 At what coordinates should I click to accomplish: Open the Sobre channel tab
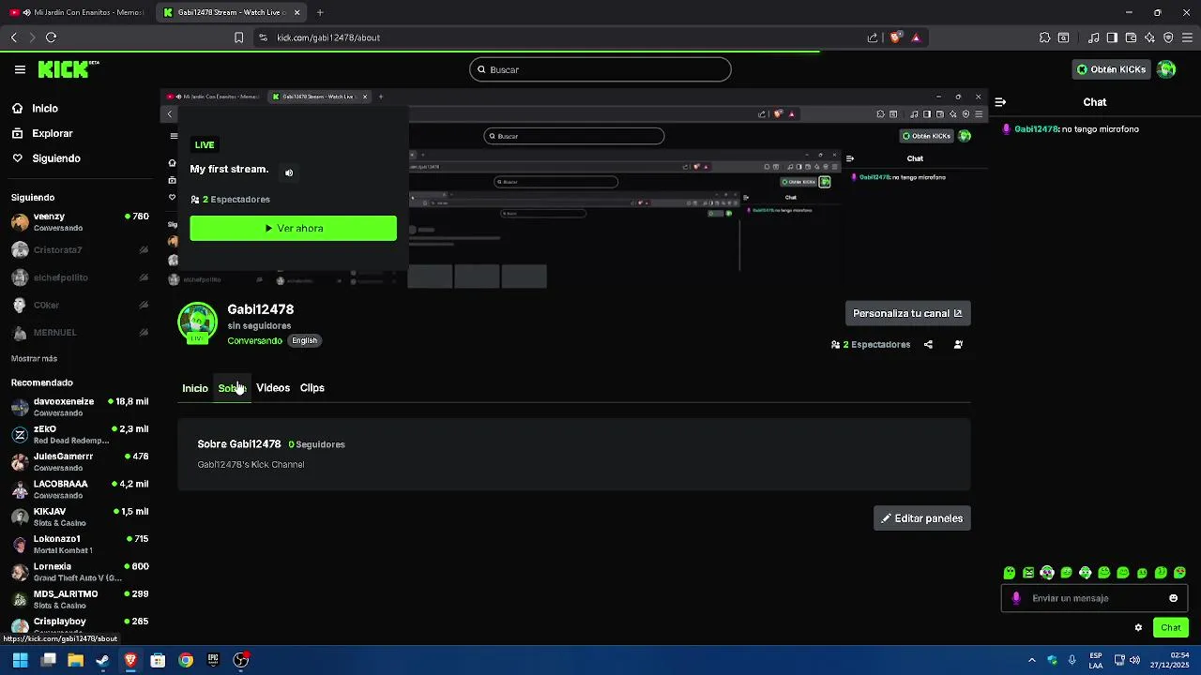[x=232, y=388]
